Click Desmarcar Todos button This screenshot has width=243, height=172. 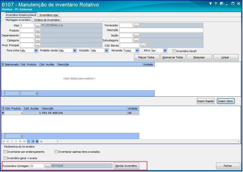point(173,57)
